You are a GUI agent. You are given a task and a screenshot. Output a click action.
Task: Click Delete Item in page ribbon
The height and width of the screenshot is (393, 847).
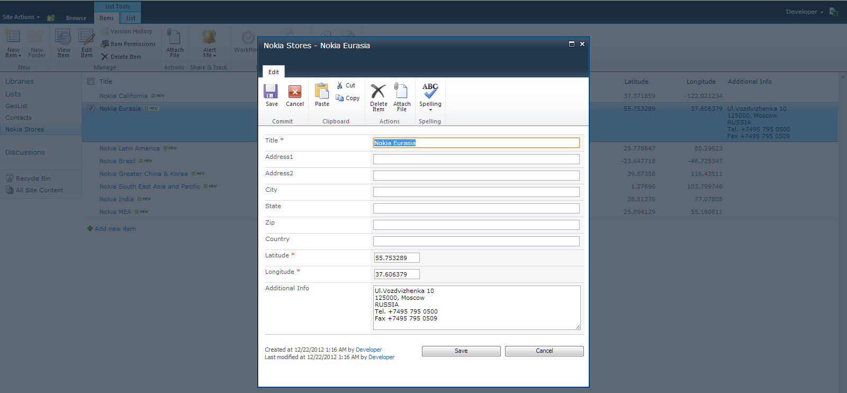pyautogui.click(x=121, y=57)
